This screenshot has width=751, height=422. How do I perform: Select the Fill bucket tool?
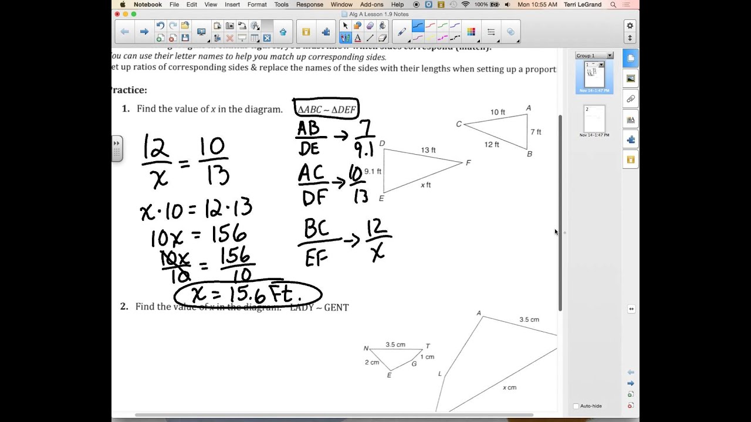383,26
